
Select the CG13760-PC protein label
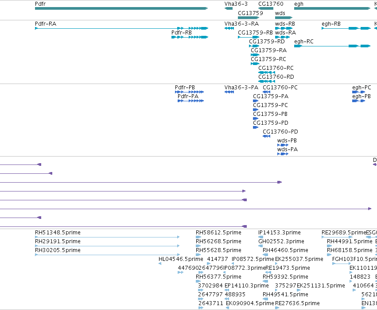coord(280,87)
